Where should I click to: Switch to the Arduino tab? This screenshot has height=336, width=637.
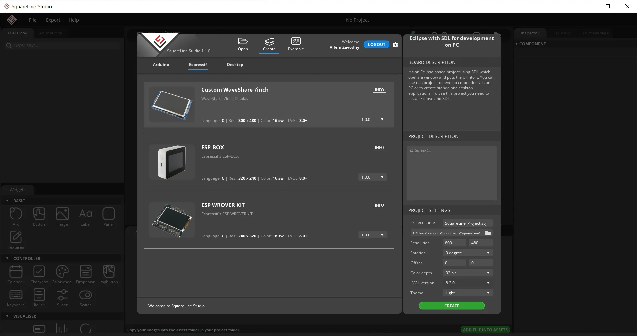click(x=161, y=65)
